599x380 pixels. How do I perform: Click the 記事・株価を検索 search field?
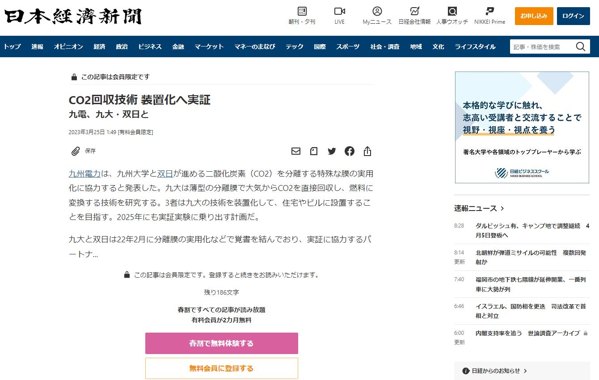pos(542,47)
